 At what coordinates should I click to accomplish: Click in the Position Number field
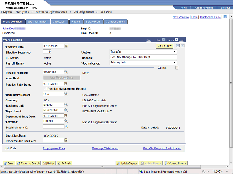tap(54, 72)
